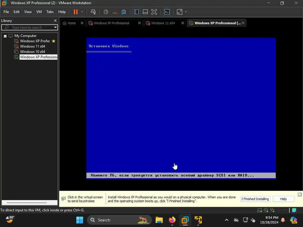Image resolution: width=303 pixels, height=227 pixels.
Task: Click the network adapter status icon
Action: (x=272, y=210)
